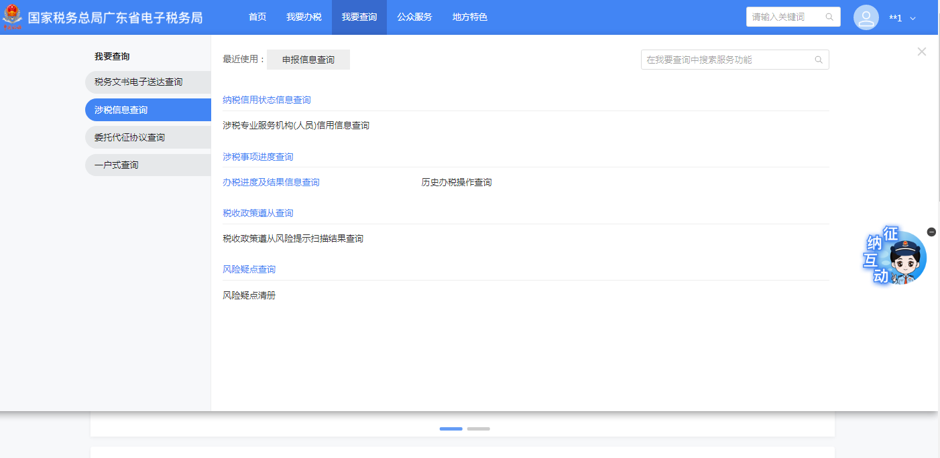Image resolution: width=940 pixels, height=458 pixels.
Task: Close the query panel with X icon
Action: click(921, 52)
